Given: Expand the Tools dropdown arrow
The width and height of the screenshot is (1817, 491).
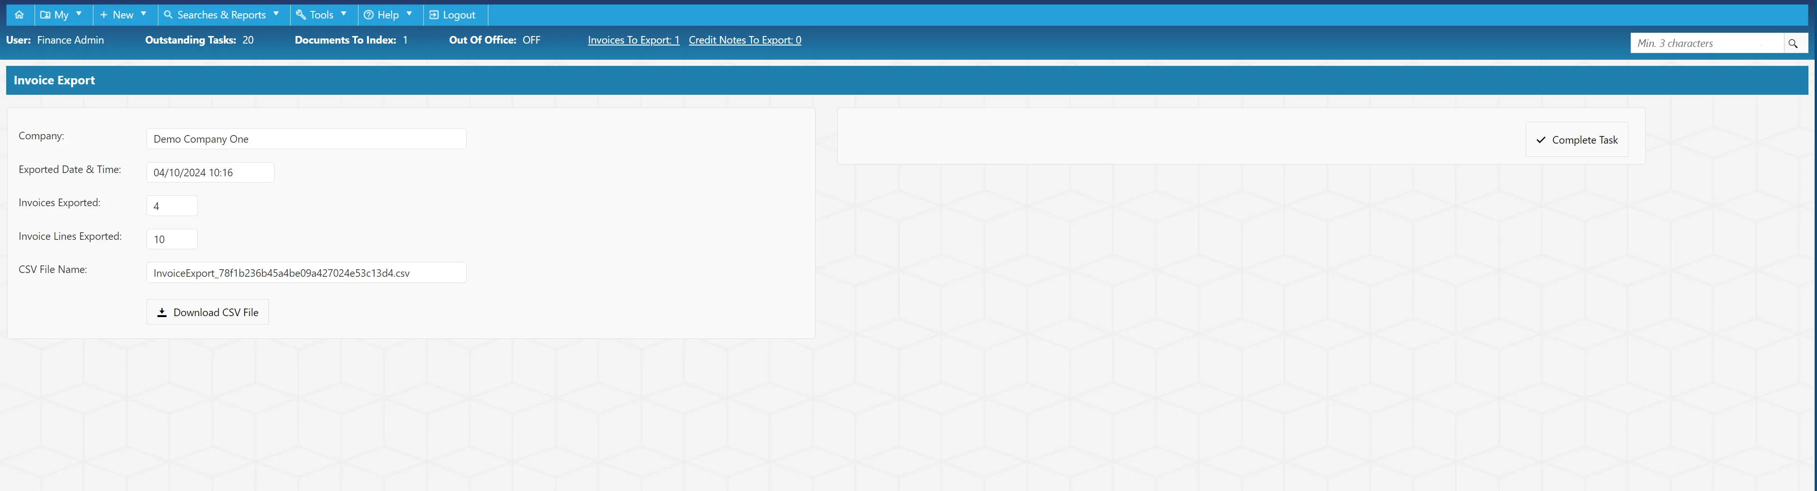Looking at the screenshot, I should point(343,14).
